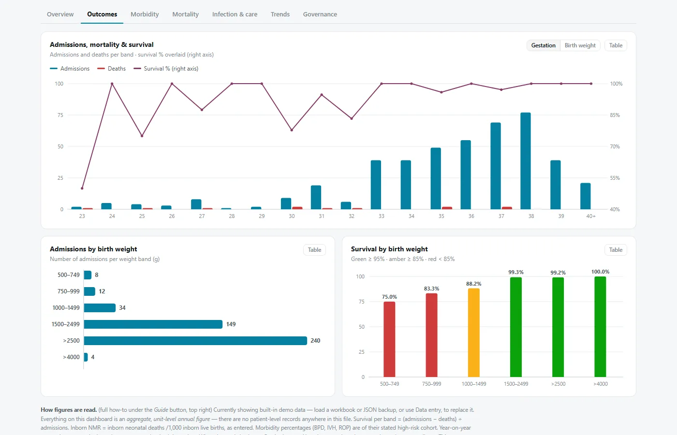Select the Outcomes tab
The width and height of the screenshot is (677, 435).
(102, 14)
